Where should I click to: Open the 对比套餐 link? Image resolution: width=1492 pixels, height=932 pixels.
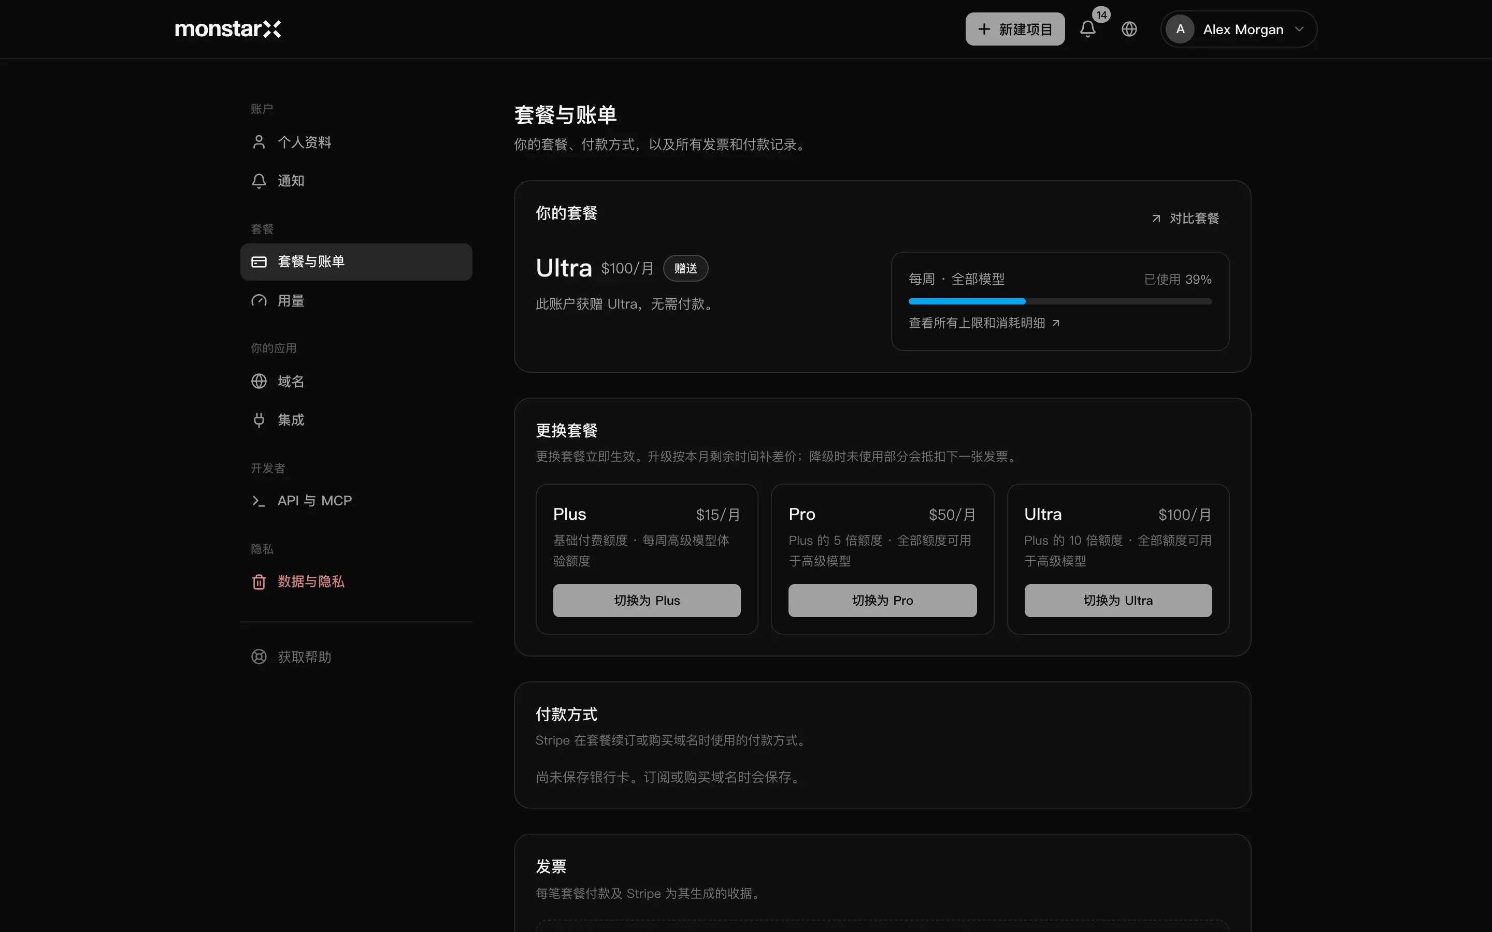pyautogui.click(x=1185, y=219)
